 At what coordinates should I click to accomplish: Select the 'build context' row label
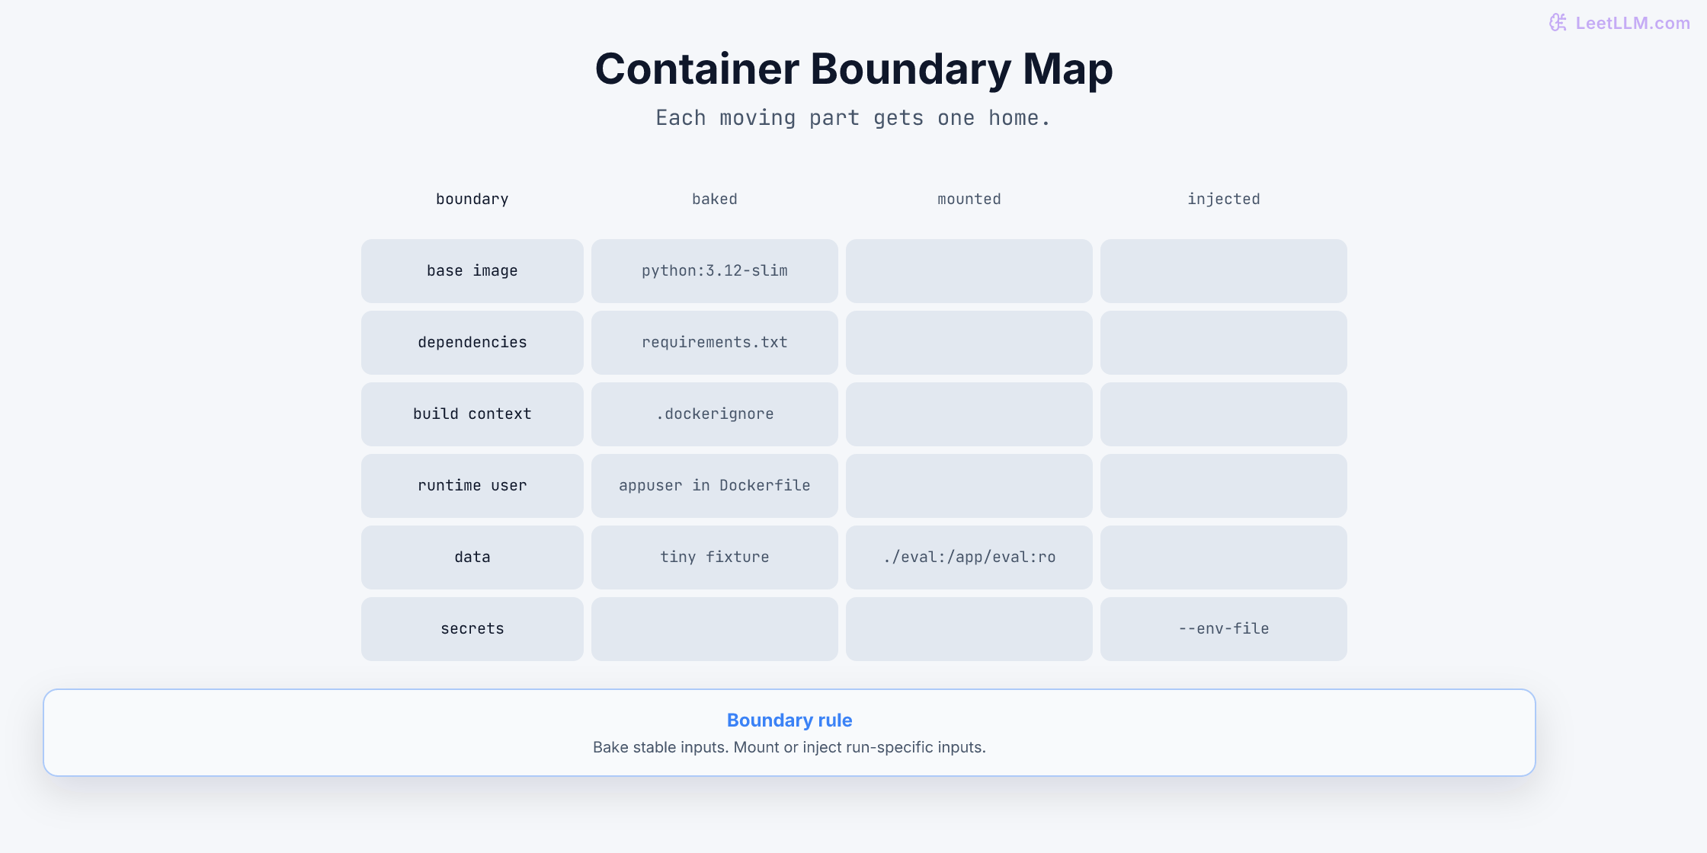pyautogui.click(x=472, y=414)
